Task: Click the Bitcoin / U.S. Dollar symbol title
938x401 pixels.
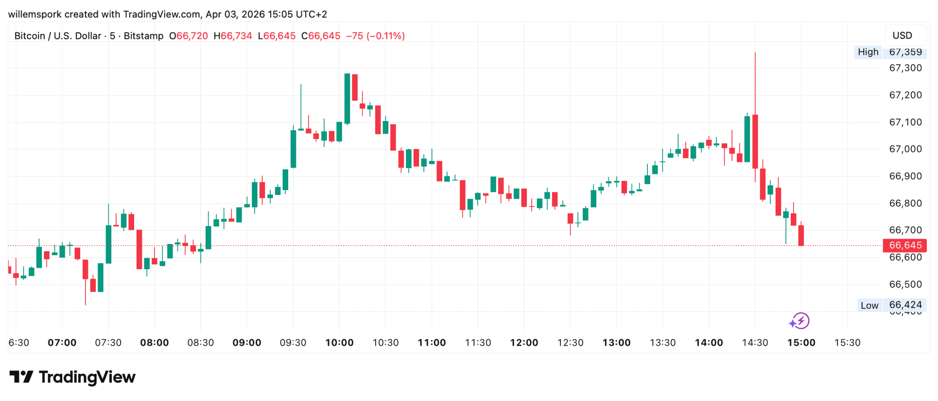Action: coord(57,36)
